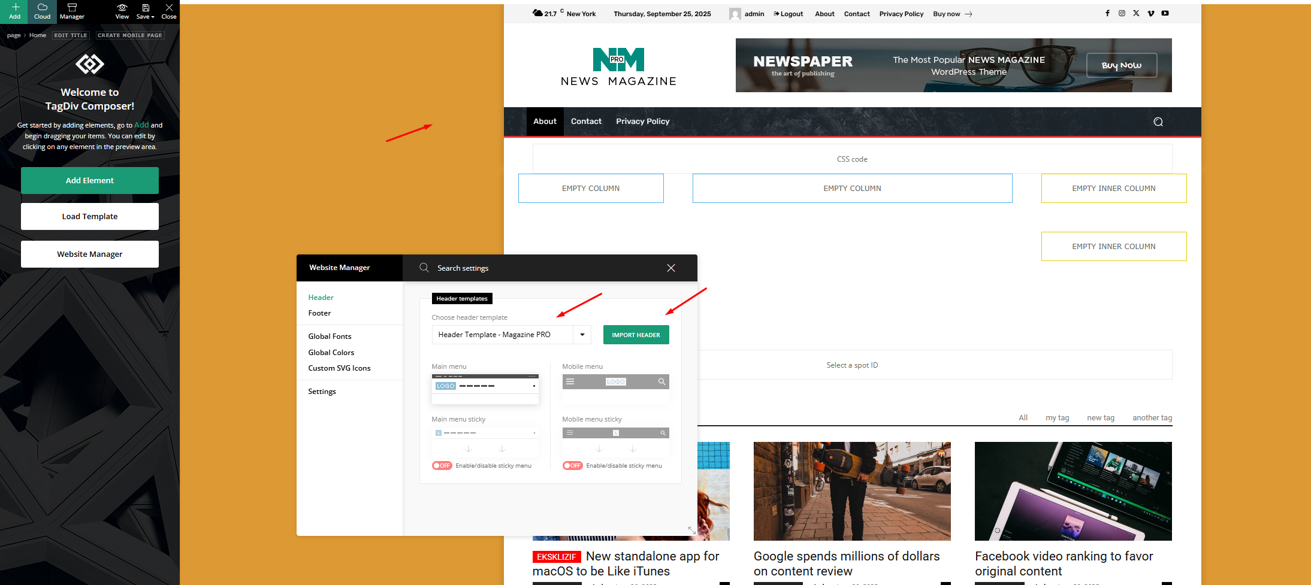
Task: Click the Edit Title button
Action: (x=71, y=35)
